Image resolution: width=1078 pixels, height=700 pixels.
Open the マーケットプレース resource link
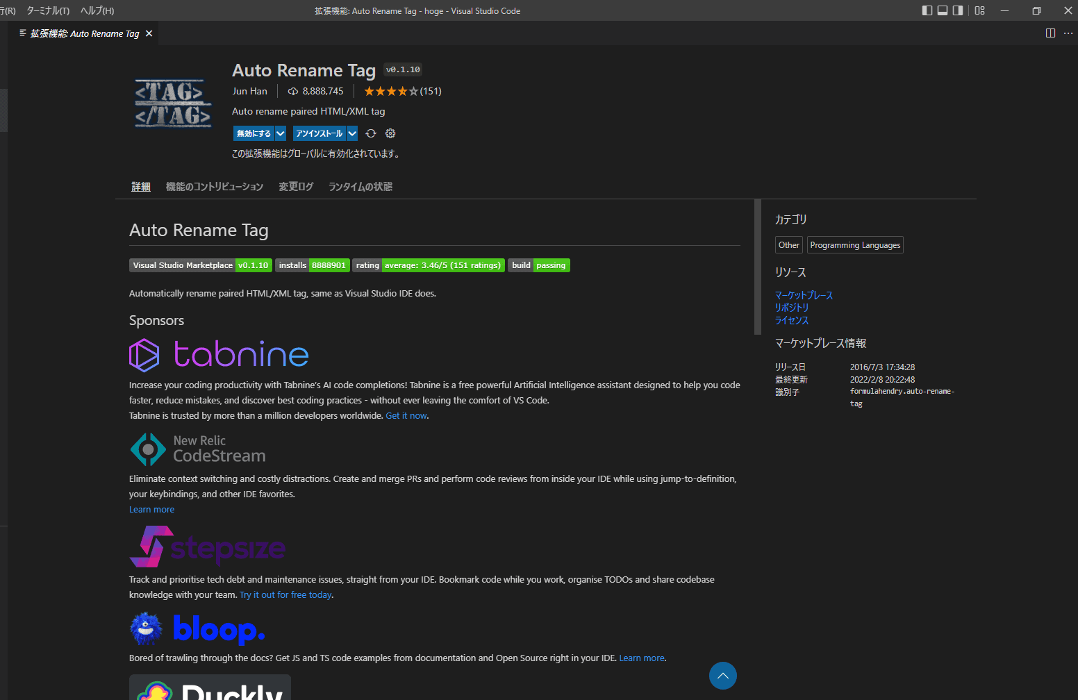point(804,295)
